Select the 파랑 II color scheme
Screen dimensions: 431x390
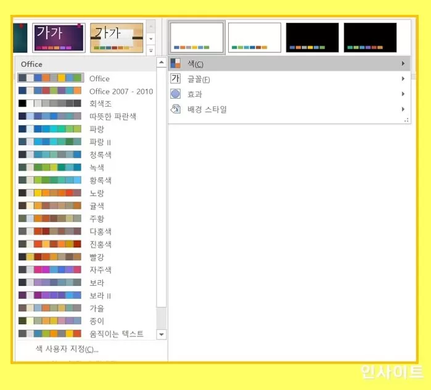point(86,142)
